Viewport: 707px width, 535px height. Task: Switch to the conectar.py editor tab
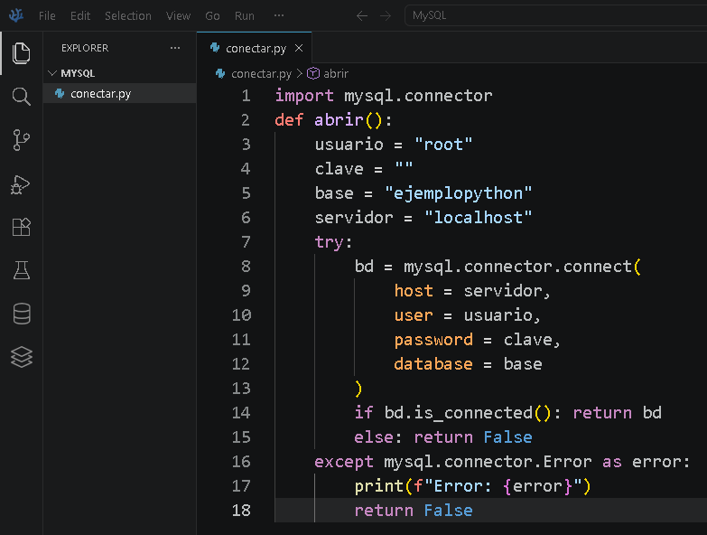(x=256, y=48)
